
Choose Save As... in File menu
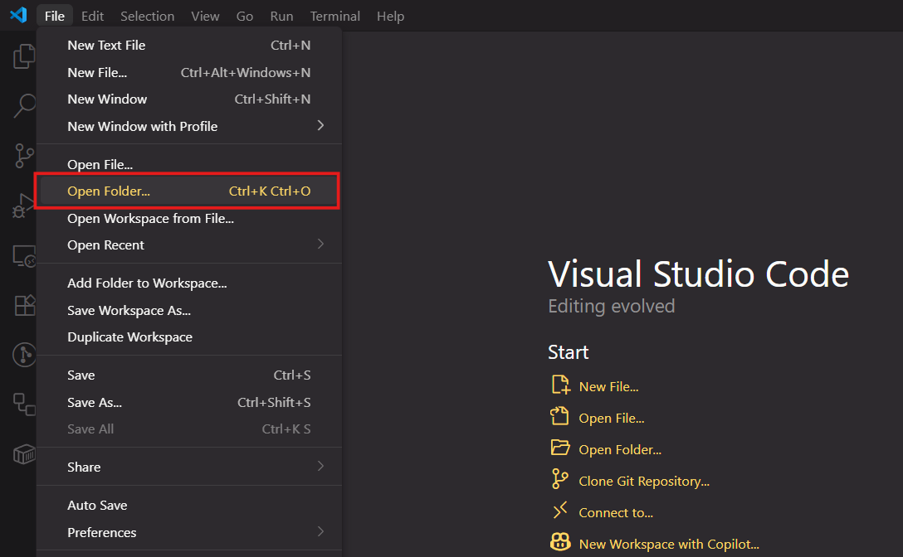pyautogui.click(x=189, y=402)
